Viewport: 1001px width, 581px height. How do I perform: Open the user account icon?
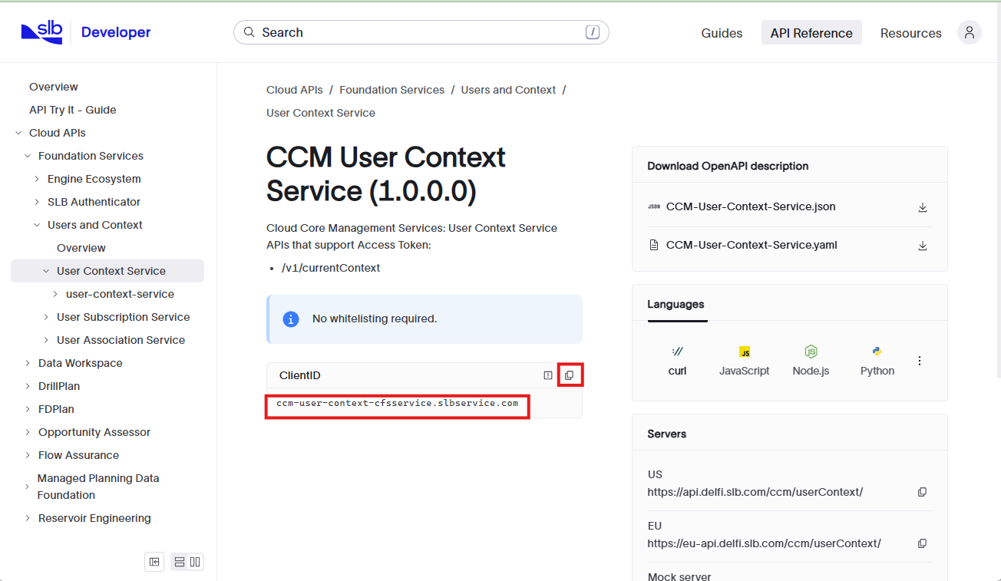point(969,32)
